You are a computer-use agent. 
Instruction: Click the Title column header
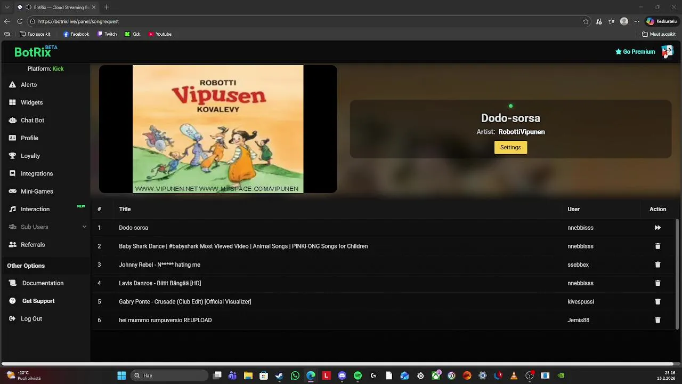[x=125, y=209]
